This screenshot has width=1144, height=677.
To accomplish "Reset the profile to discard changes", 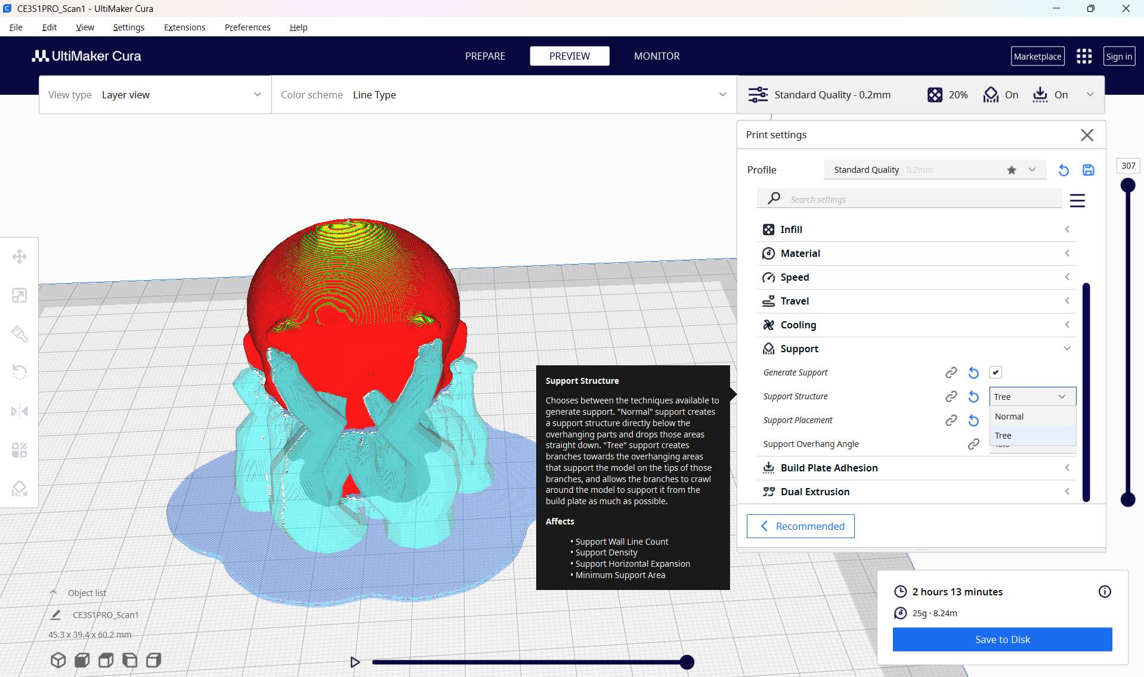I will (1063, 170).
